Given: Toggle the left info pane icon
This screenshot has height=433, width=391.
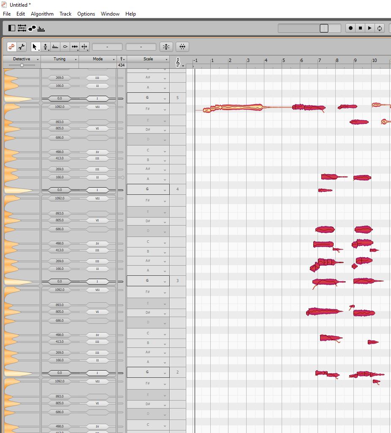Looking at the screenshot, I should [12, 28].
